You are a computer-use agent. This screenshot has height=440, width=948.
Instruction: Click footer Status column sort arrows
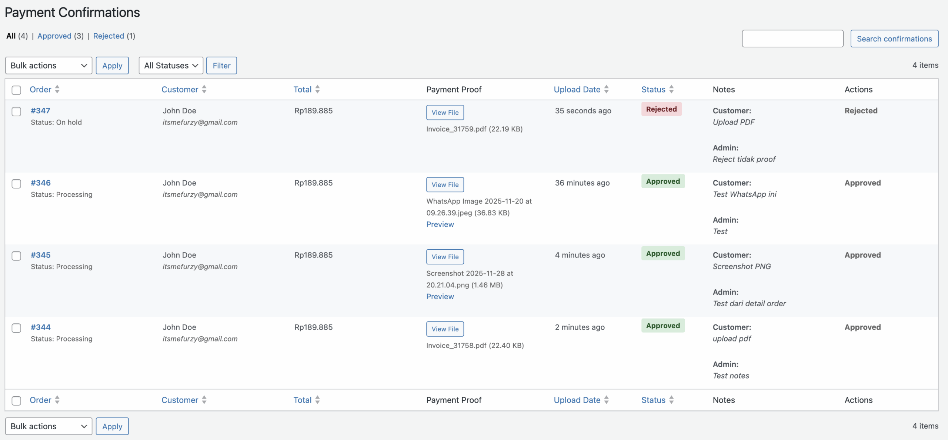coord(671,400)
